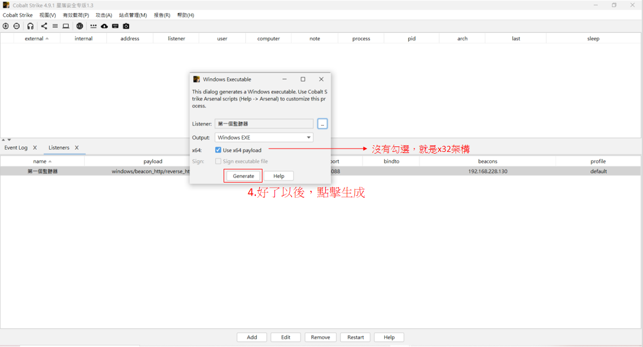Show credentials with the three-dots icon
Screen dimensions: 643x347
click(x=93, y=26)
